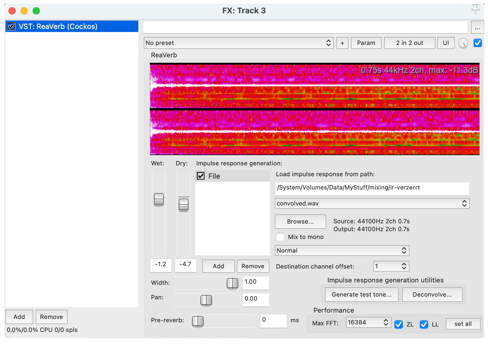The image size is (488, 344).
Task: Click the UI button
Action: click(446, 43)
